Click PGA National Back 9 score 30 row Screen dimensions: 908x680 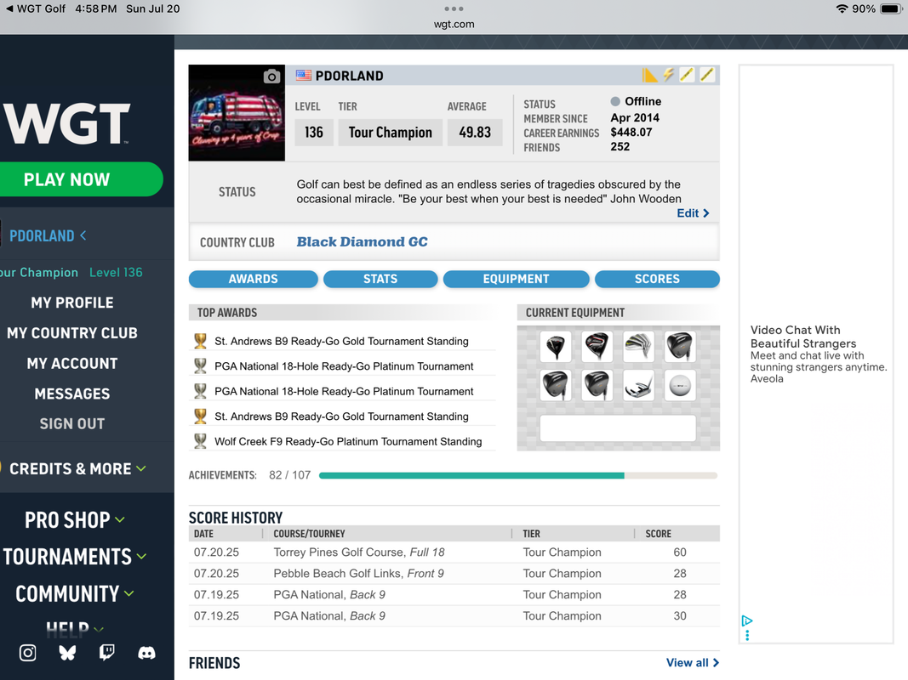click(x=454, y=615)
